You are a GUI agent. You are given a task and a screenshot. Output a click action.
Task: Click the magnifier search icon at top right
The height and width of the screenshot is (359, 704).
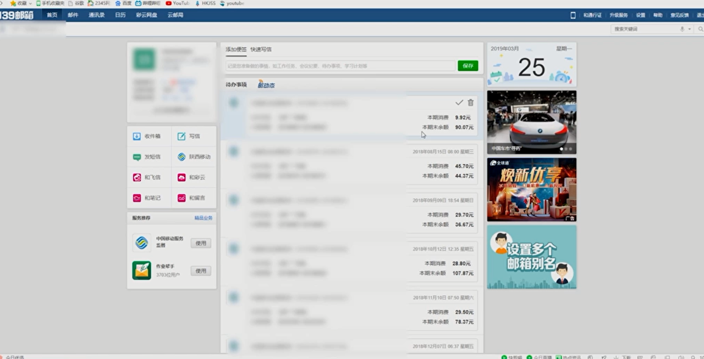(700, 29)
